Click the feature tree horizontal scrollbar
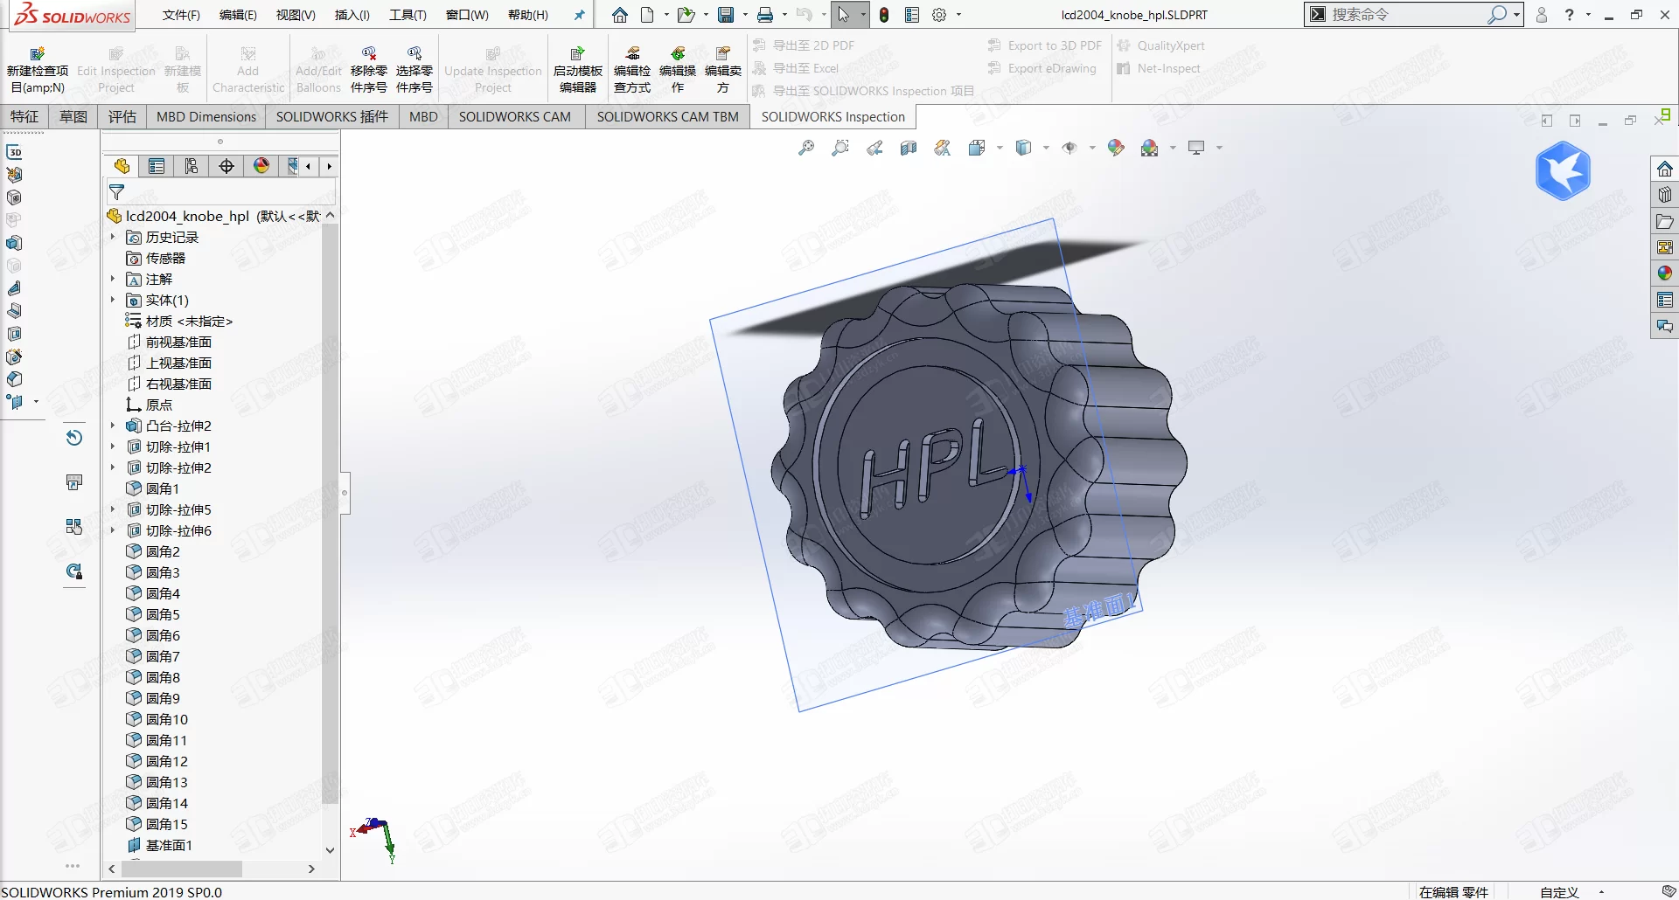Screen dimensions: 1679x900 pyautogui.click(x=182, y=869)
